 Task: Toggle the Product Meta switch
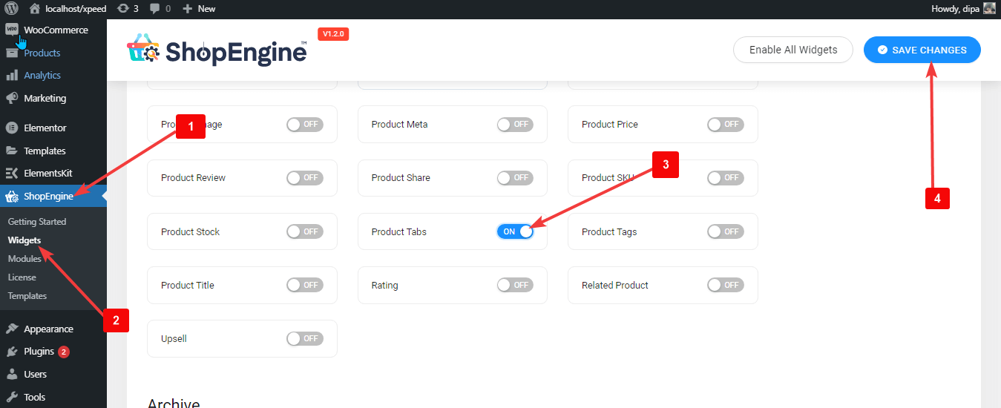(x=515, y=125)
